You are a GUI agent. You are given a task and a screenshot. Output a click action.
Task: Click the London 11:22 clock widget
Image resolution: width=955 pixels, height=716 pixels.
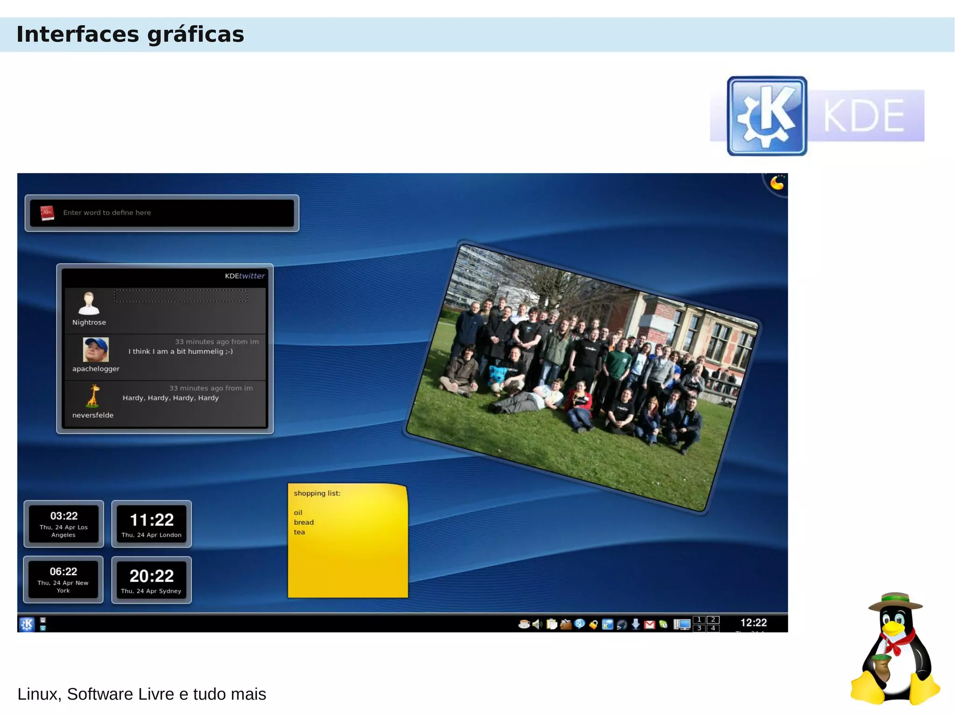[x=152, y=524]
